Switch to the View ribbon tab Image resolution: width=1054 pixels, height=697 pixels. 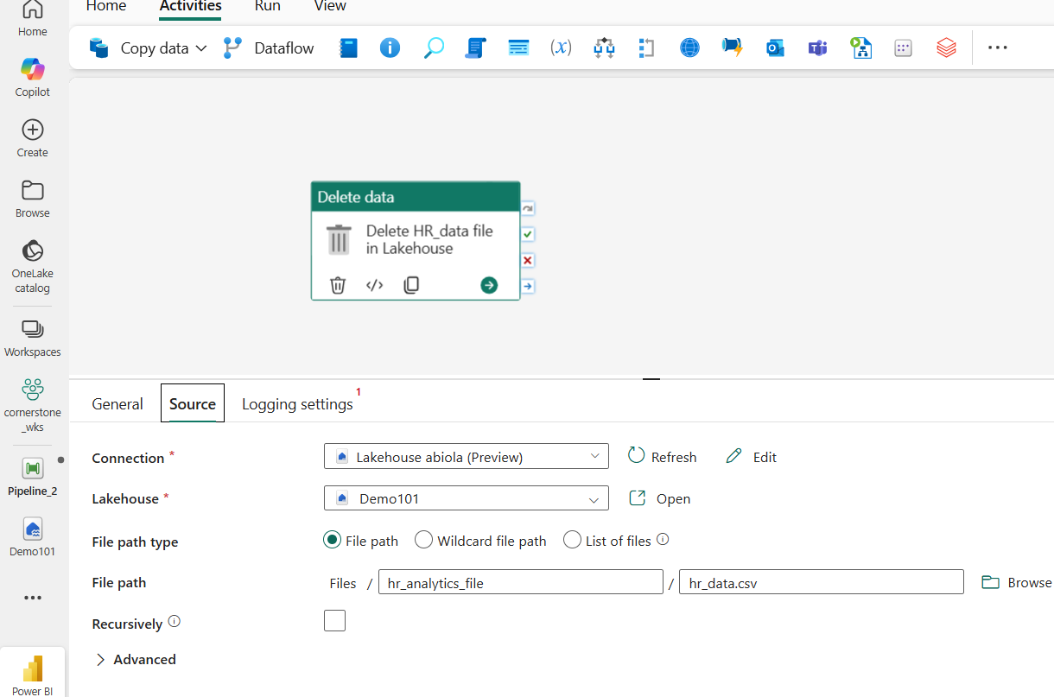click(x=330, y=7)
